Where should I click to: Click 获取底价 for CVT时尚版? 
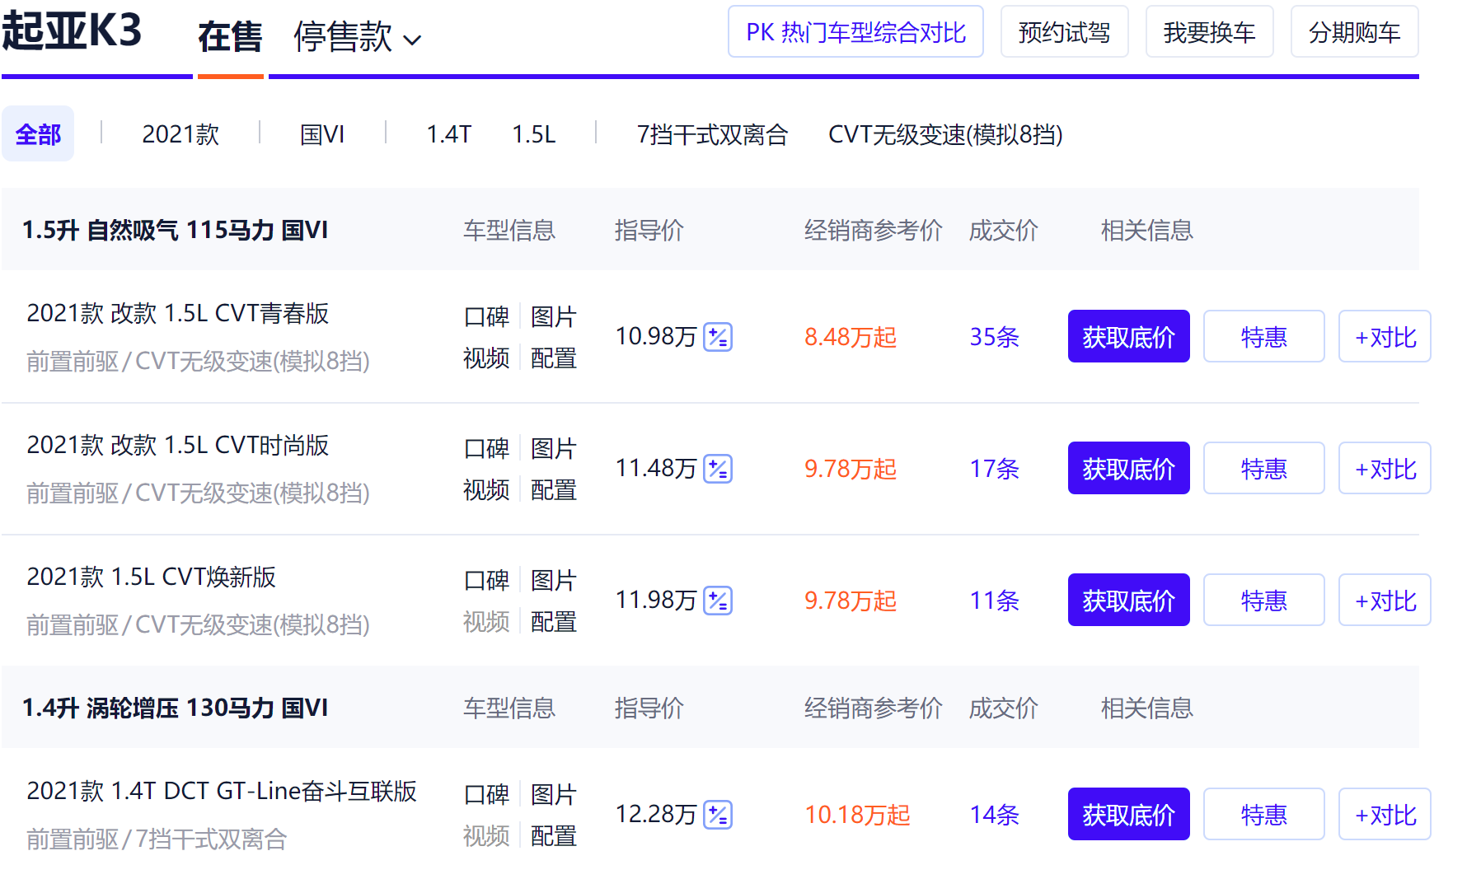pyautogui.click(x=1129, y=468)
